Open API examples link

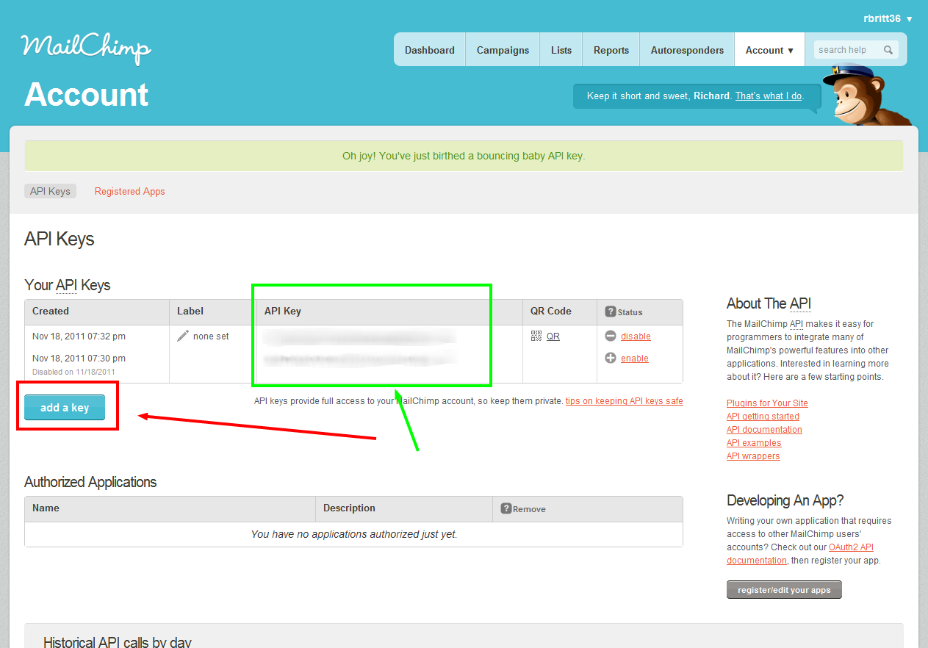754,442
